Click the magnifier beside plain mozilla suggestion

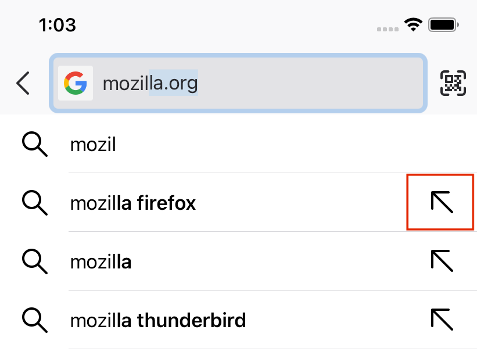point(35,261)
